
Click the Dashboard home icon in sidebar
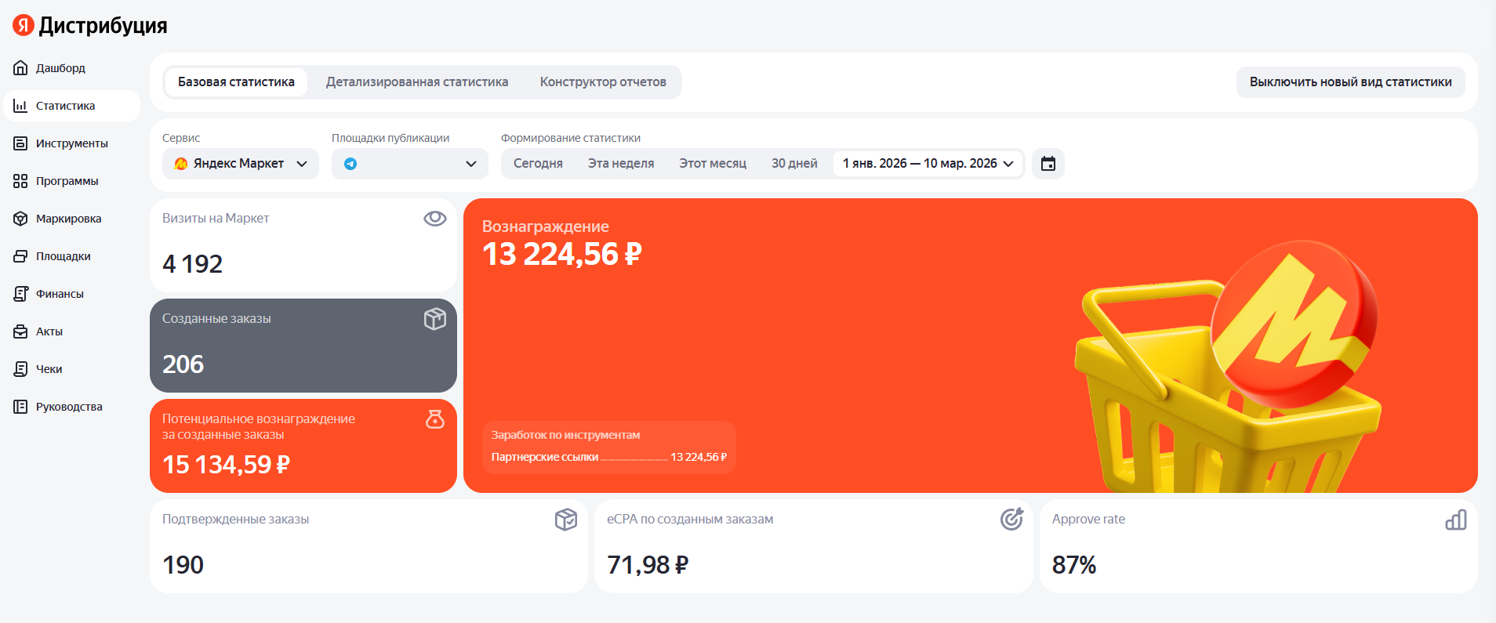click(20, 68)
